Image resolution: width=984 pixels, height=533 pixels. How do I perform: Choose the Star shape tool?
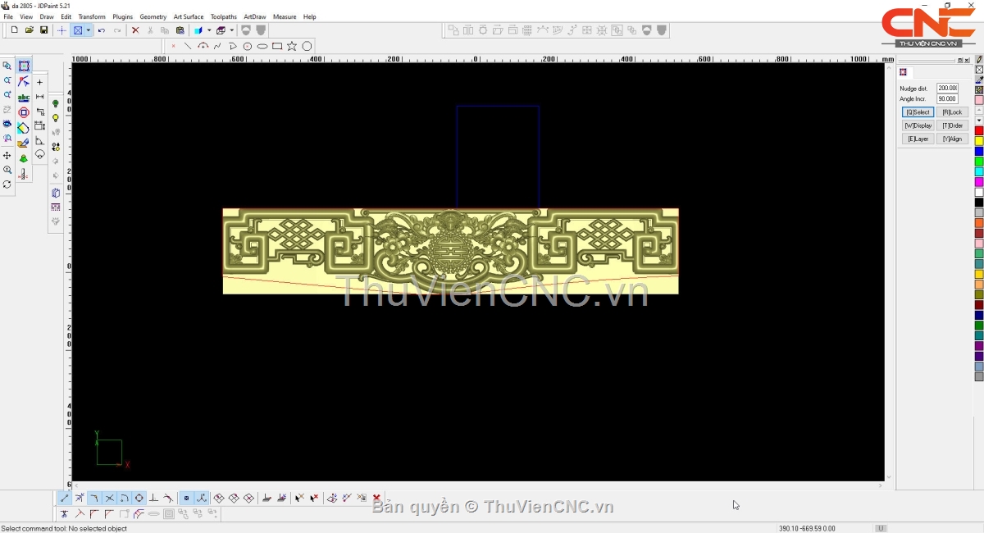click(292, 47)
